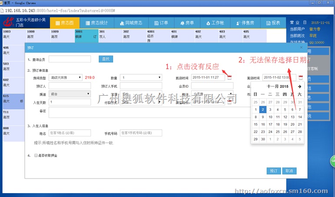This screenshot has width=335, height=197.
Task: Confirm booking with 预订 button
Action: 274,171
